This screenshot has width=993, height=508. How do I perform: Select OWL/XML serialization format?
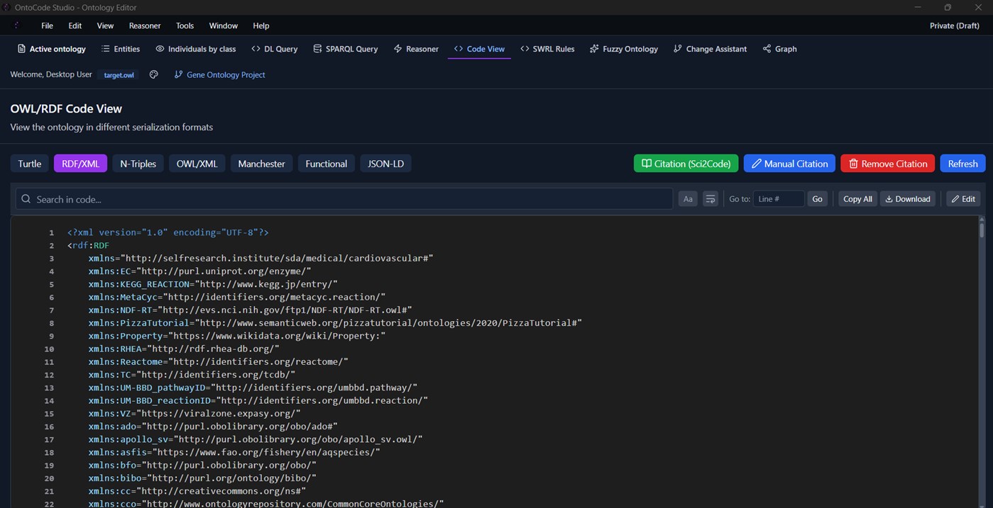tap(197, 164)
